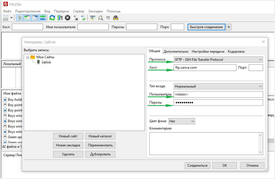Toggle the message log view icon
This screenshot has height=179, width=275.
click(x=20, y=18)
